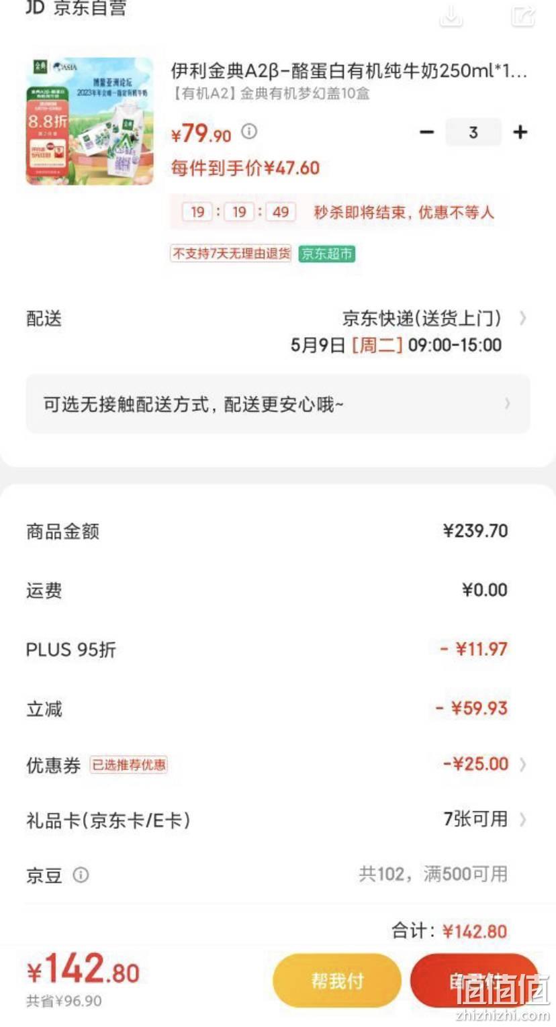The width and height of the screenshot is (556, 1027).
Task: Tap the share icon at top right
Action: coord(523,15)
